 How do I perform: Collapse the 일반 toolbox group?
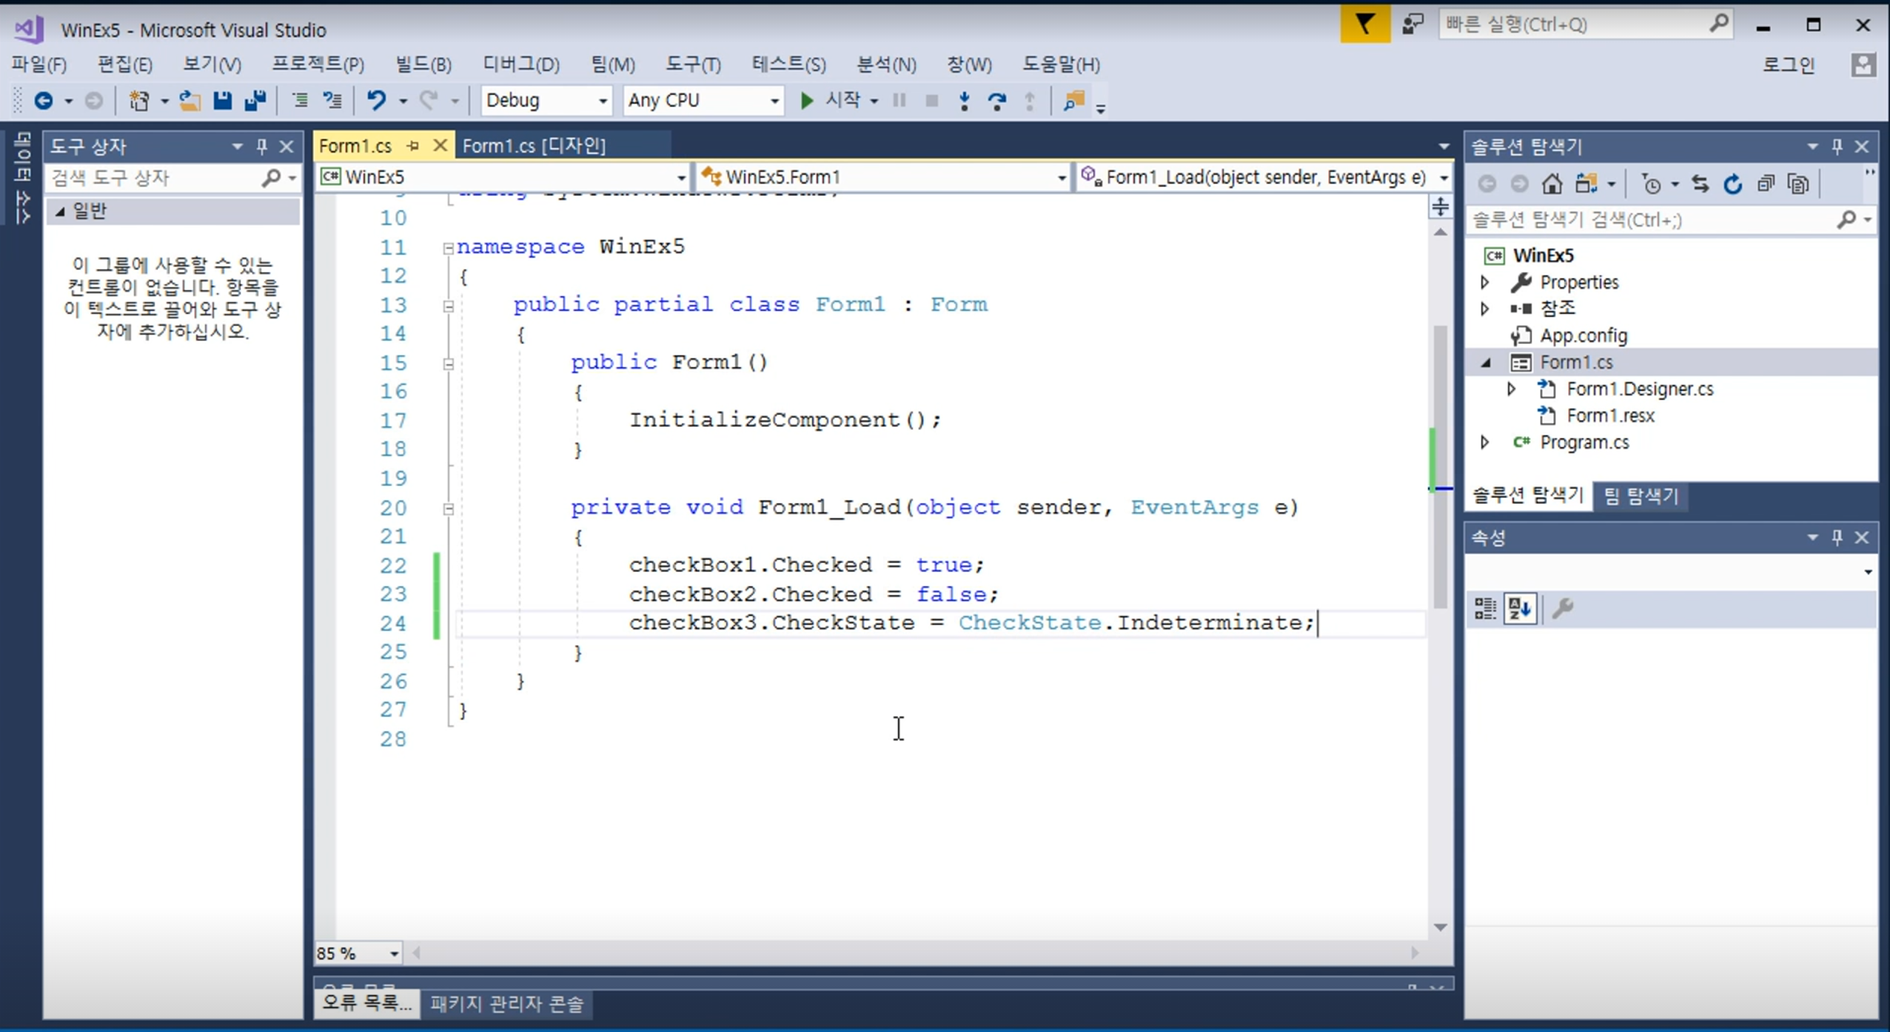(x=60, y=212)
